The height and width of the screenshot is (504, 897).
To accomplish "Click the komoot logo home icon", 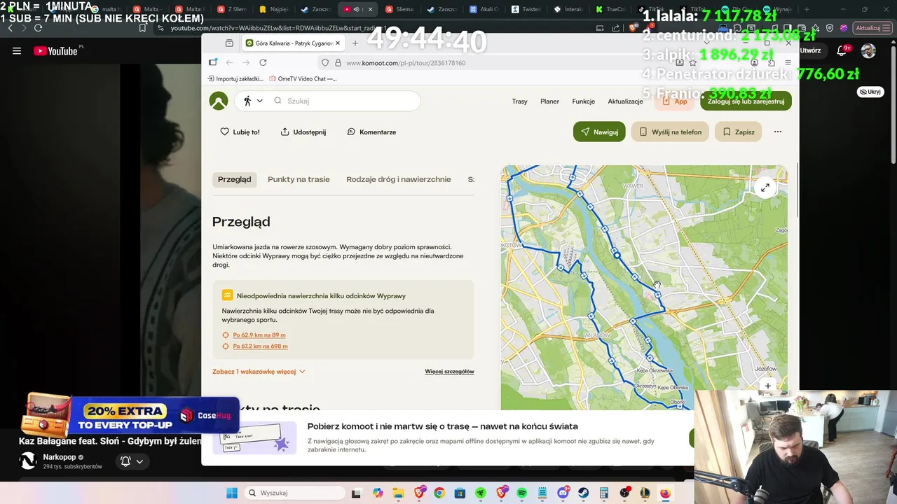I will [219, 101].
